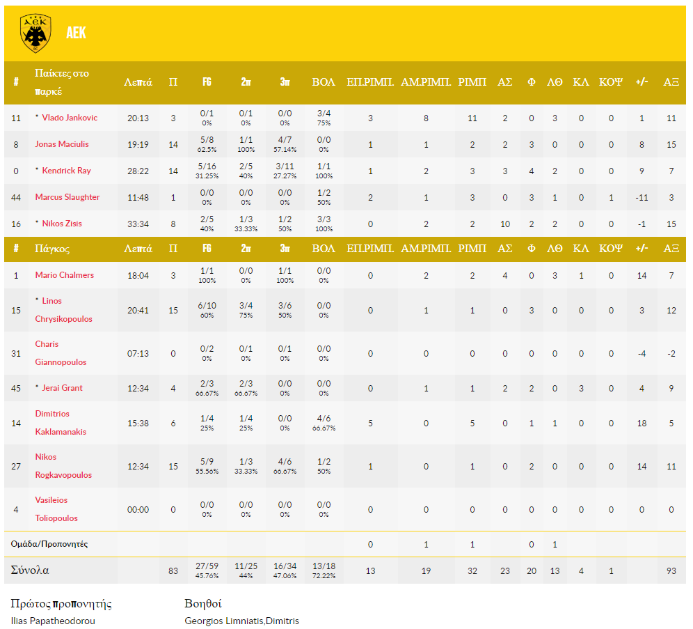
Task: Click the FG header in starters table
Action: pos(207,82)
